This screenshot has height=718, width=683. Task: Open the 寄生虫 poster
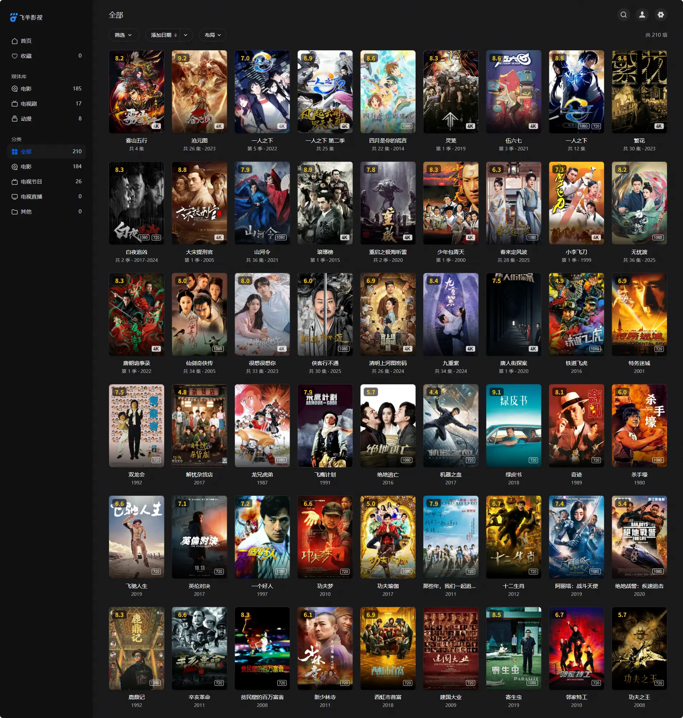tap(514, 648)
